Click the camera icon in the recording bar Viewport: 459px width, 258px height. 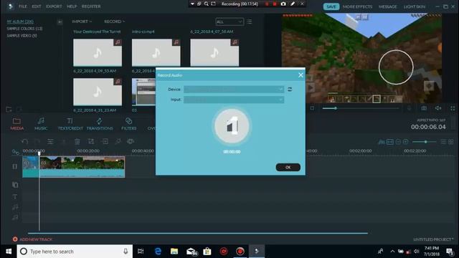tap(283, 4)
